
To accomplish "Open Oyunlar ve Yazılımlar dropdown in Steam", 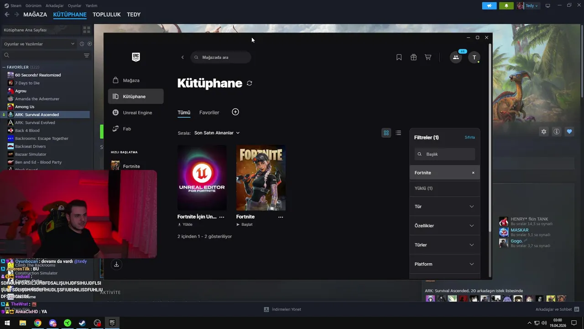I will (x=39, y=44).
